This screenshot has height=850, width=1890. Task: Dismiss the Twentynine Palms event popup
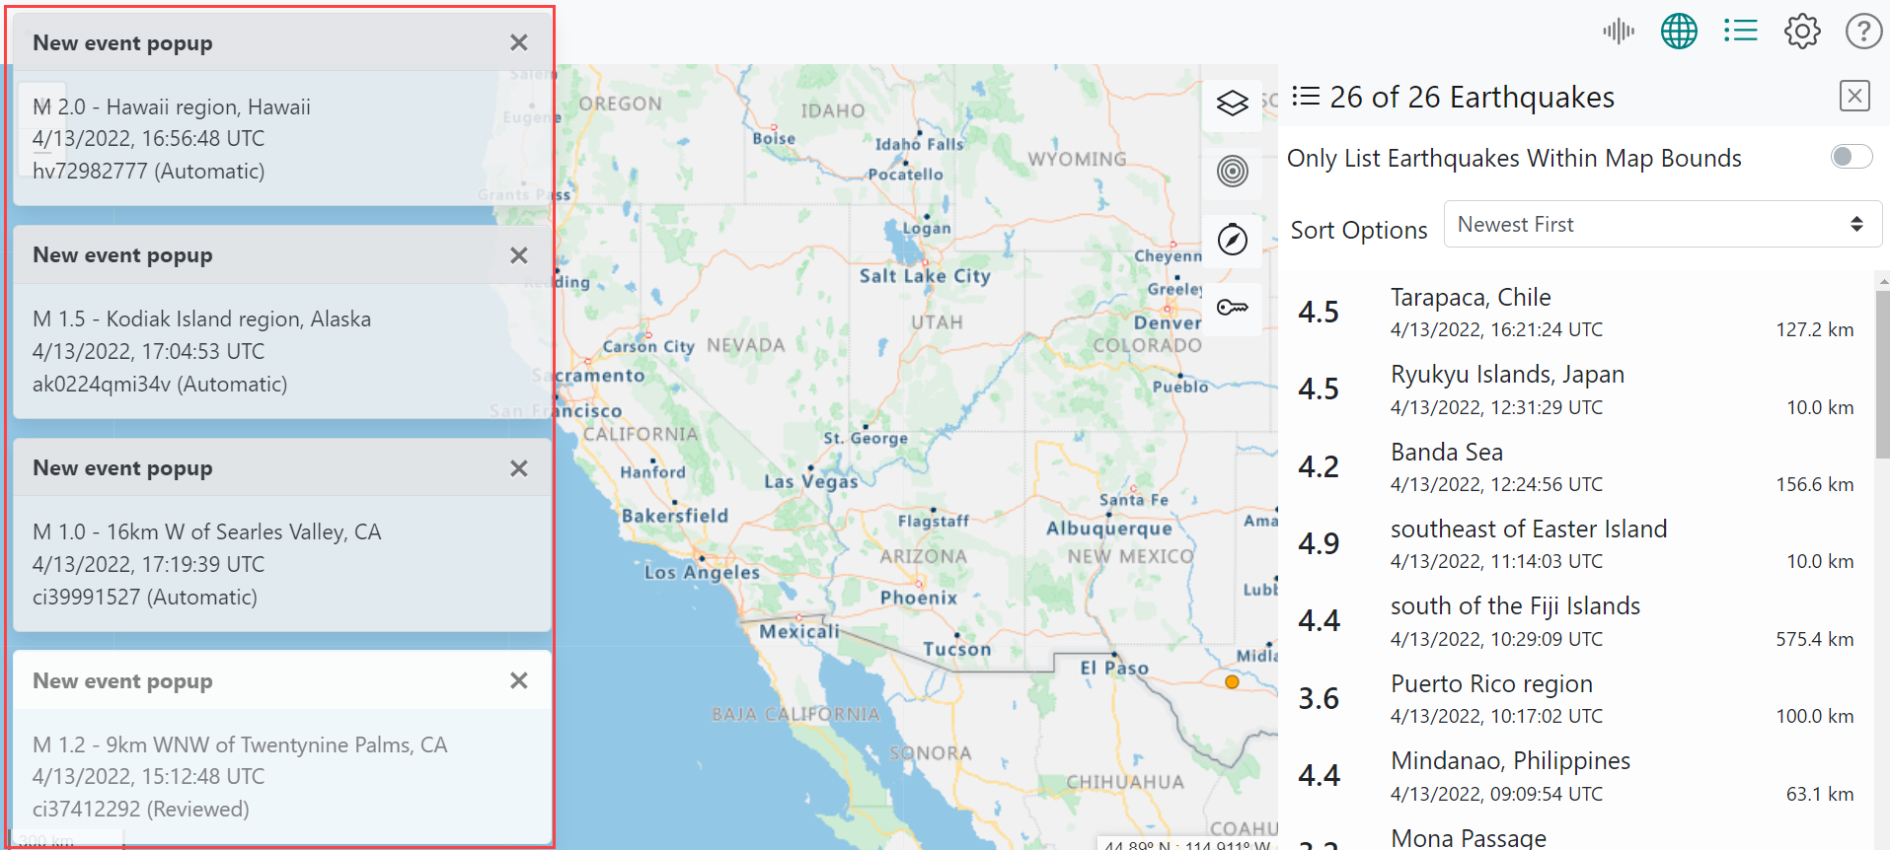point(519,680)
